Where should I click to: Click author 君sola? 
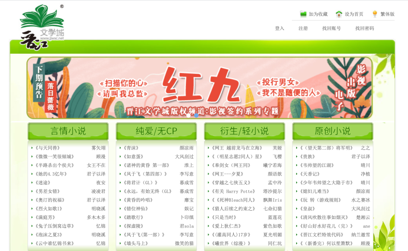pyautogui.click(x=187, y=226)
